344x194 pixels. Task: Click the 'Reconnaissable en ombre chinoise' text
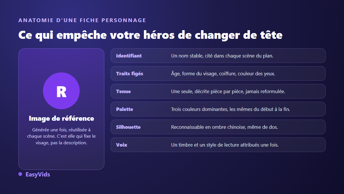tap(224, 127)
